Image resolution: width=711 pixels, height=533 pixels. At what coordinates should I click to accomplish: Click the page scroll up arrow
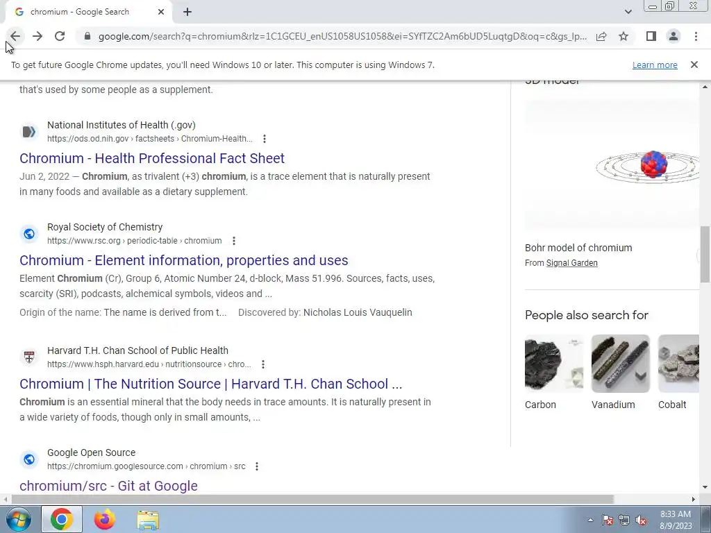705,87
